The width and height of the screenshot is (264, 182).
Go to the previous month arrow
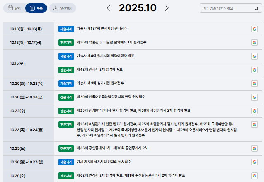[109, 8]
